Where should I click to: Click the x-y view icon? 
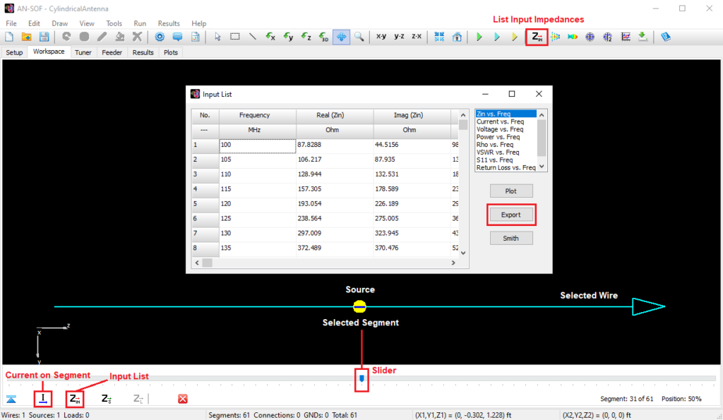pyautogui.click(x=381, y=37)
